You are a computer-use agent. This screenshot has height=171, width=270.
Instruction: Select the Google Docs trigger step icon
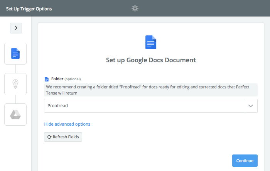[15, 53]
